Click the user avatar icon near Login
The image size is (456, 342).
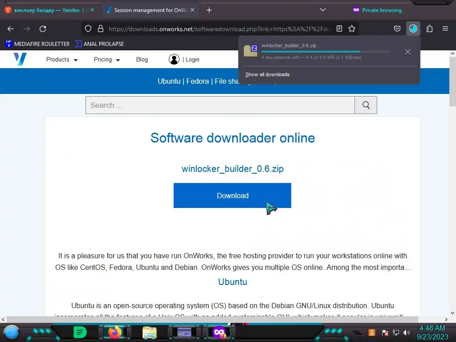click(x=174, y=59)
